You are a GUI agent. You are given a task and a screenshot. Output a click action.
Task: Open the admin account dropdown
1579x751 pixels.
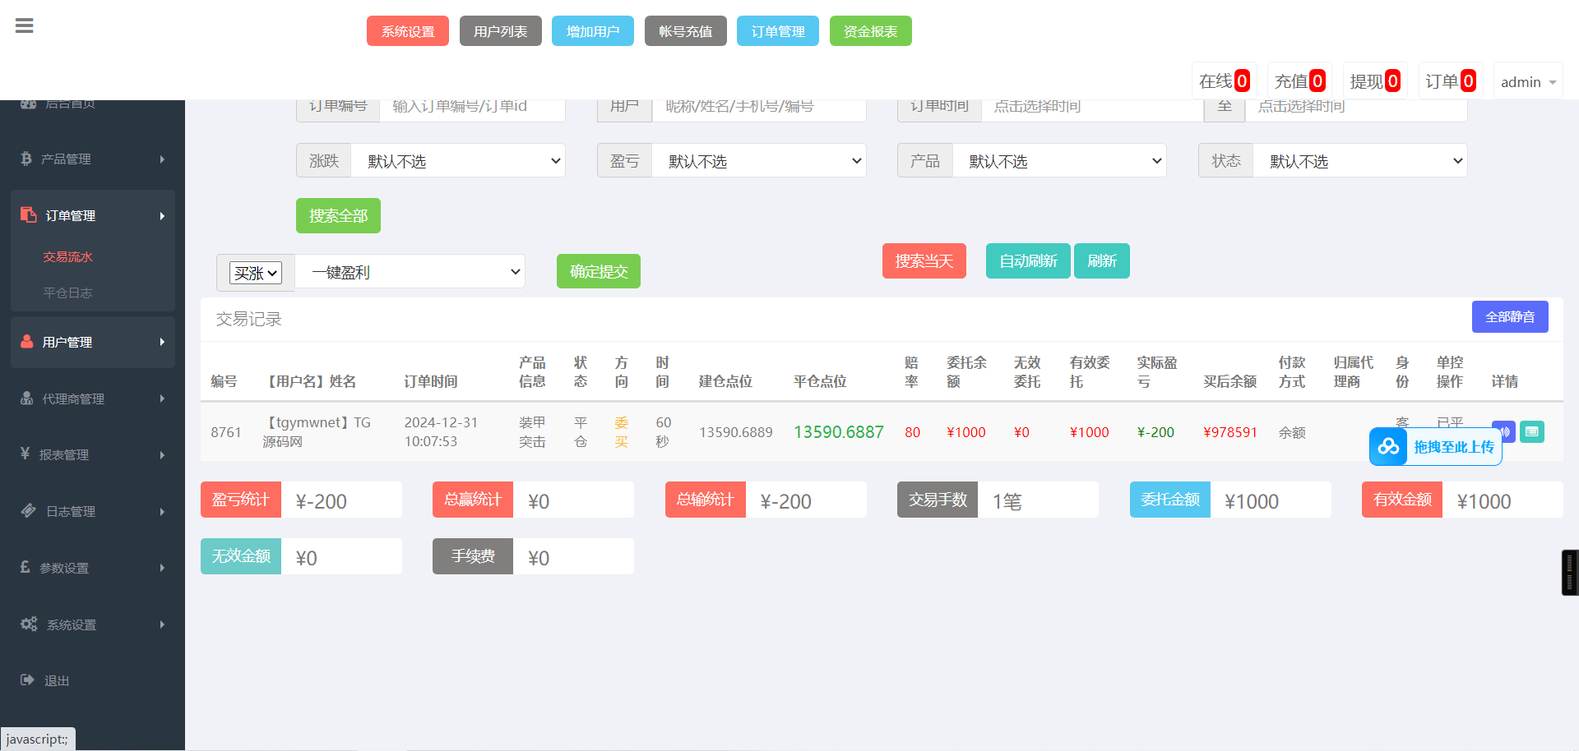[x=1527, y=82]
